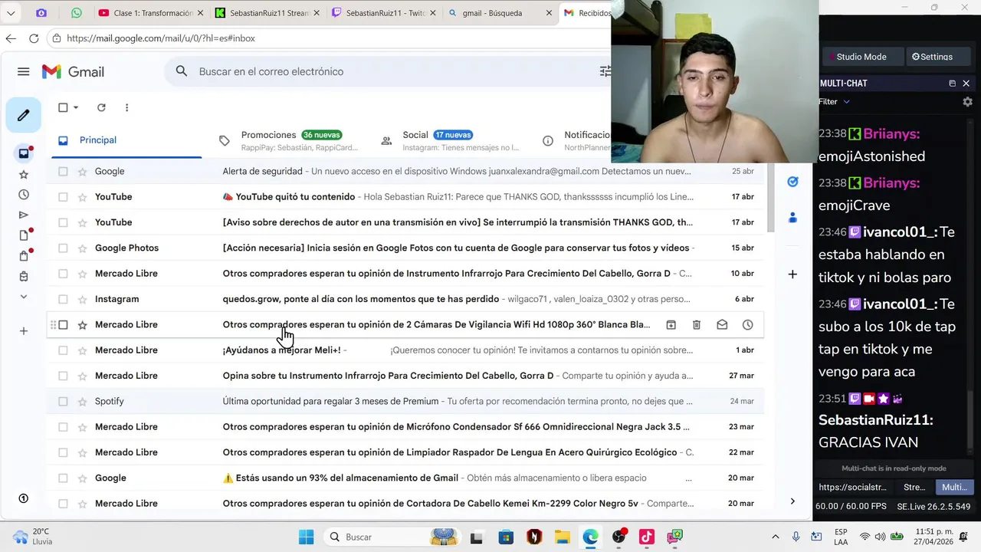Open the pinned WhatsApp browser tab
Screen dimensions: 981x552
point(76,13)
